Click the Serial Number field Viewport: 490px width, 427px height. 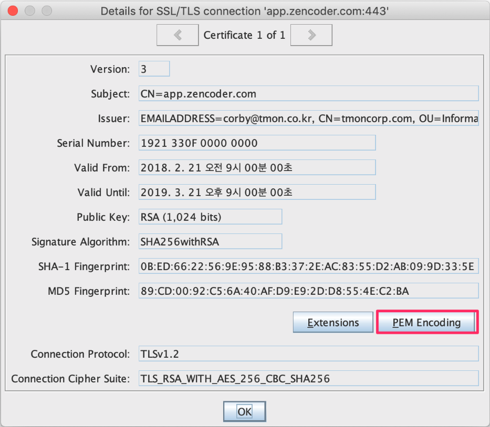[257, 143]
